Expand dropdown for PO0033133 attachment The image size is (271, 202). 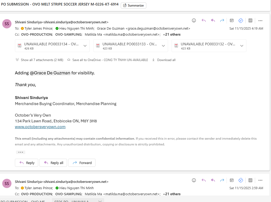click(163, 46)
